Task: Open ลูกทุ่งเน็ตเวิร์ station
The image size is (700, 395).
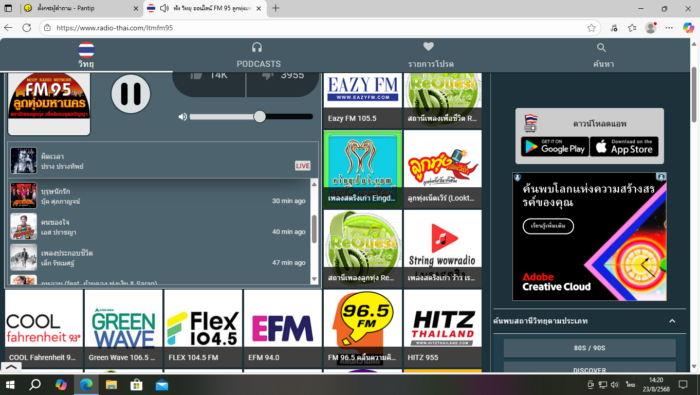Action: pos(443,169)
